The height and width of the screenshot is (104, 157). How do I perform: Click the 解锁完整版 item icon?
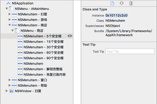(x=20, y=69)
